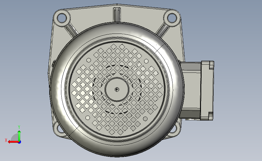262x161 pixels.
Task: Pick the upper-right screw hole on the grille
Action: pyautogui.click(x=146, y=61)
